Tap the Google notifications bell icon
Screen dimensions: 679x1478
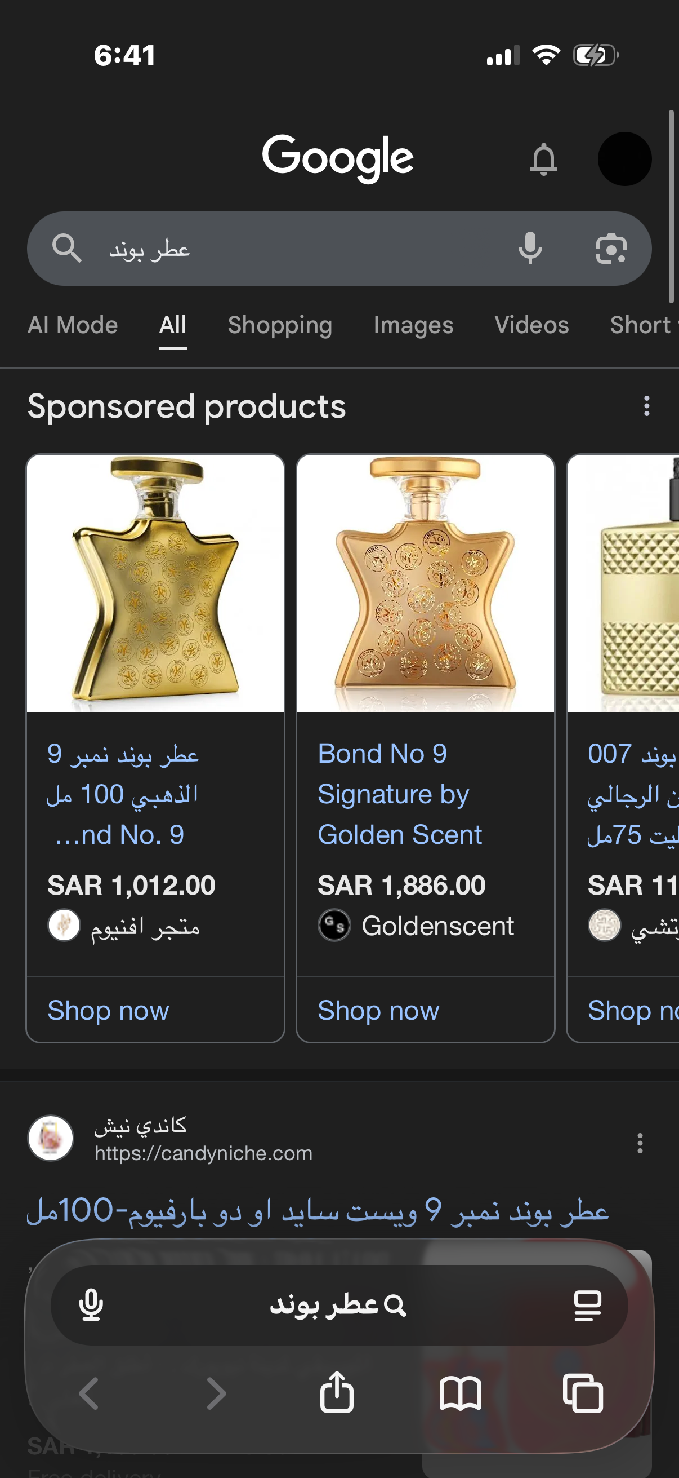pos(543,159)
